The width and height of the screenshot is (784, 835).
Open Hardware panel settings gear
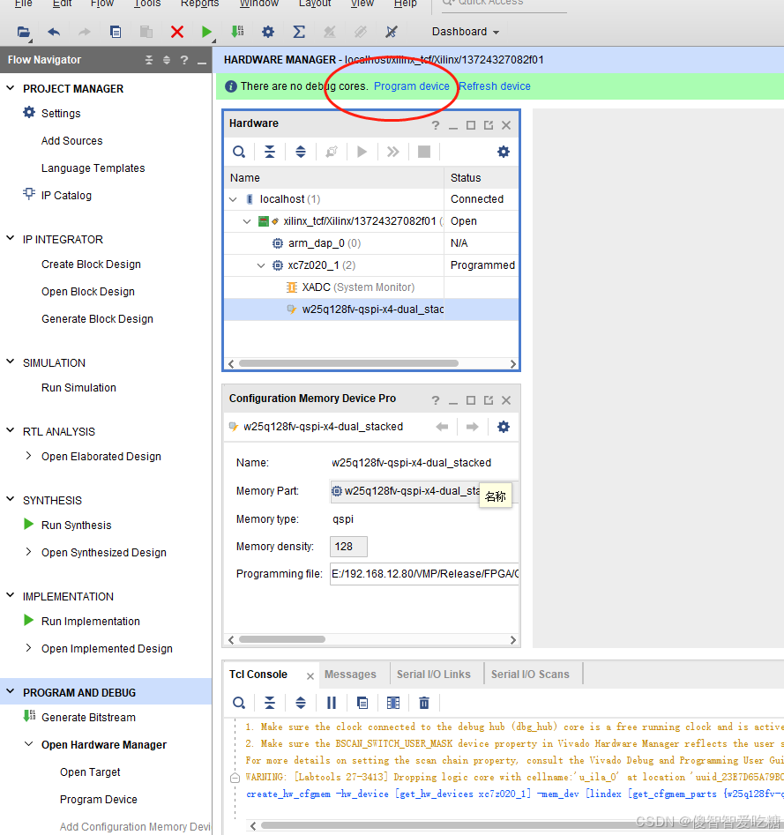coord(504,153)
